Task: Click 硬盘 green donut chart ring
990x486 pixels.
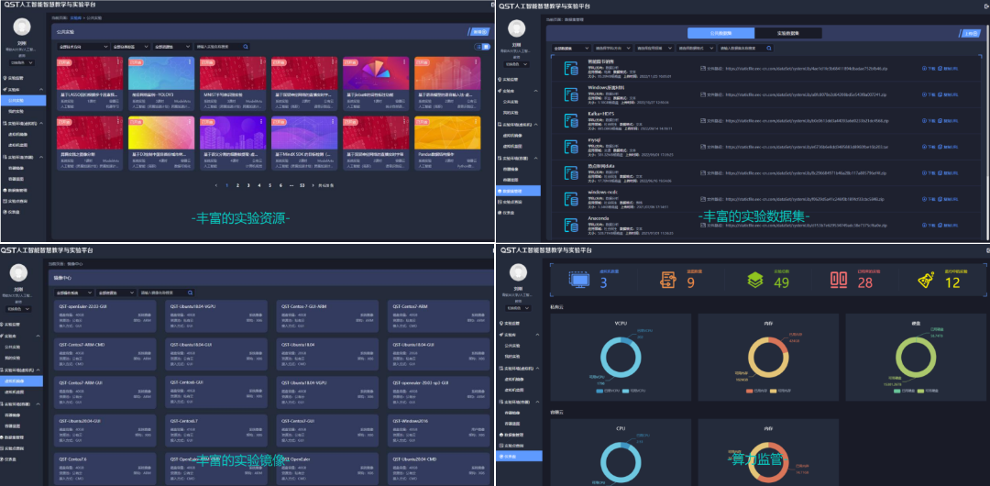Action: point(916,358)
